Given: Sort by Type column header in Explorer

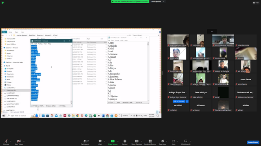Looking at the screenshot, I should (88, 39).
